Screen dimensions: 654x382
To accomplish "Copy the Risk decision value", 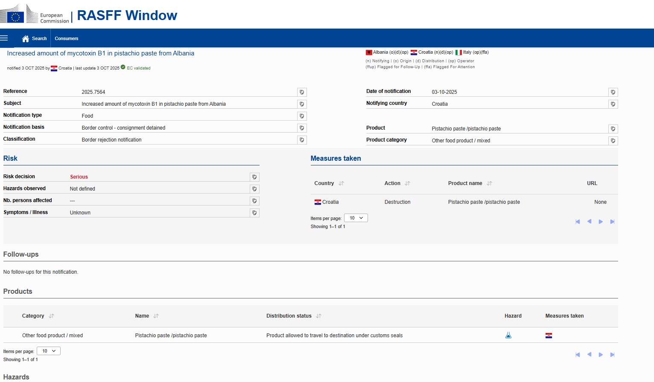I will point(254,177).
